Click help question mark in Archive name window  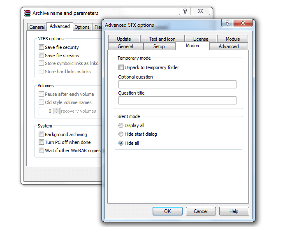185,12
